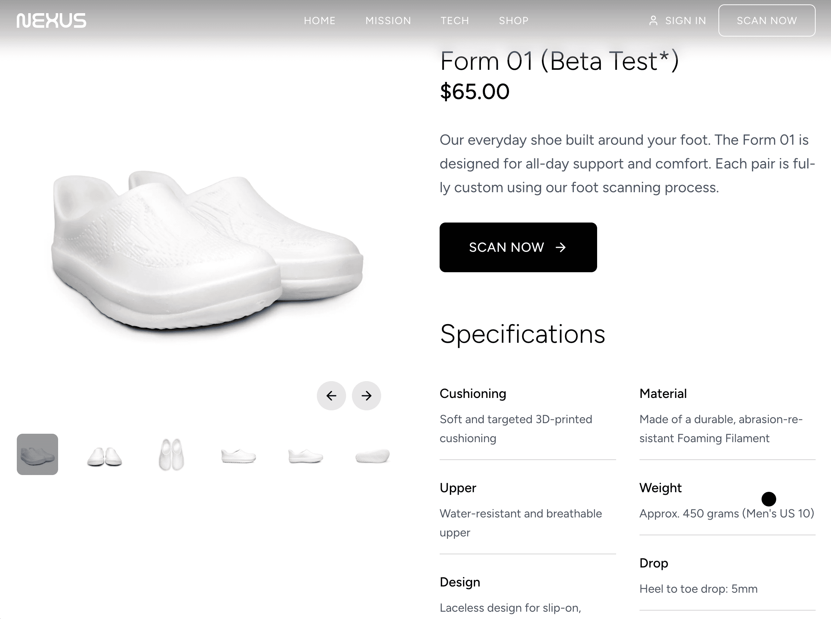
Task: Go to the SHOP page
Action: pos(513,20)
